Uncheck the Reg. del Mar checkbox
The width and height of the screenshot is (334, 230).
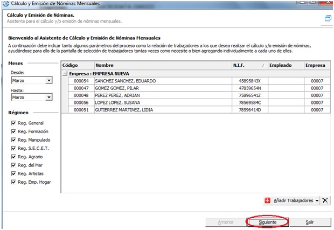13,165
